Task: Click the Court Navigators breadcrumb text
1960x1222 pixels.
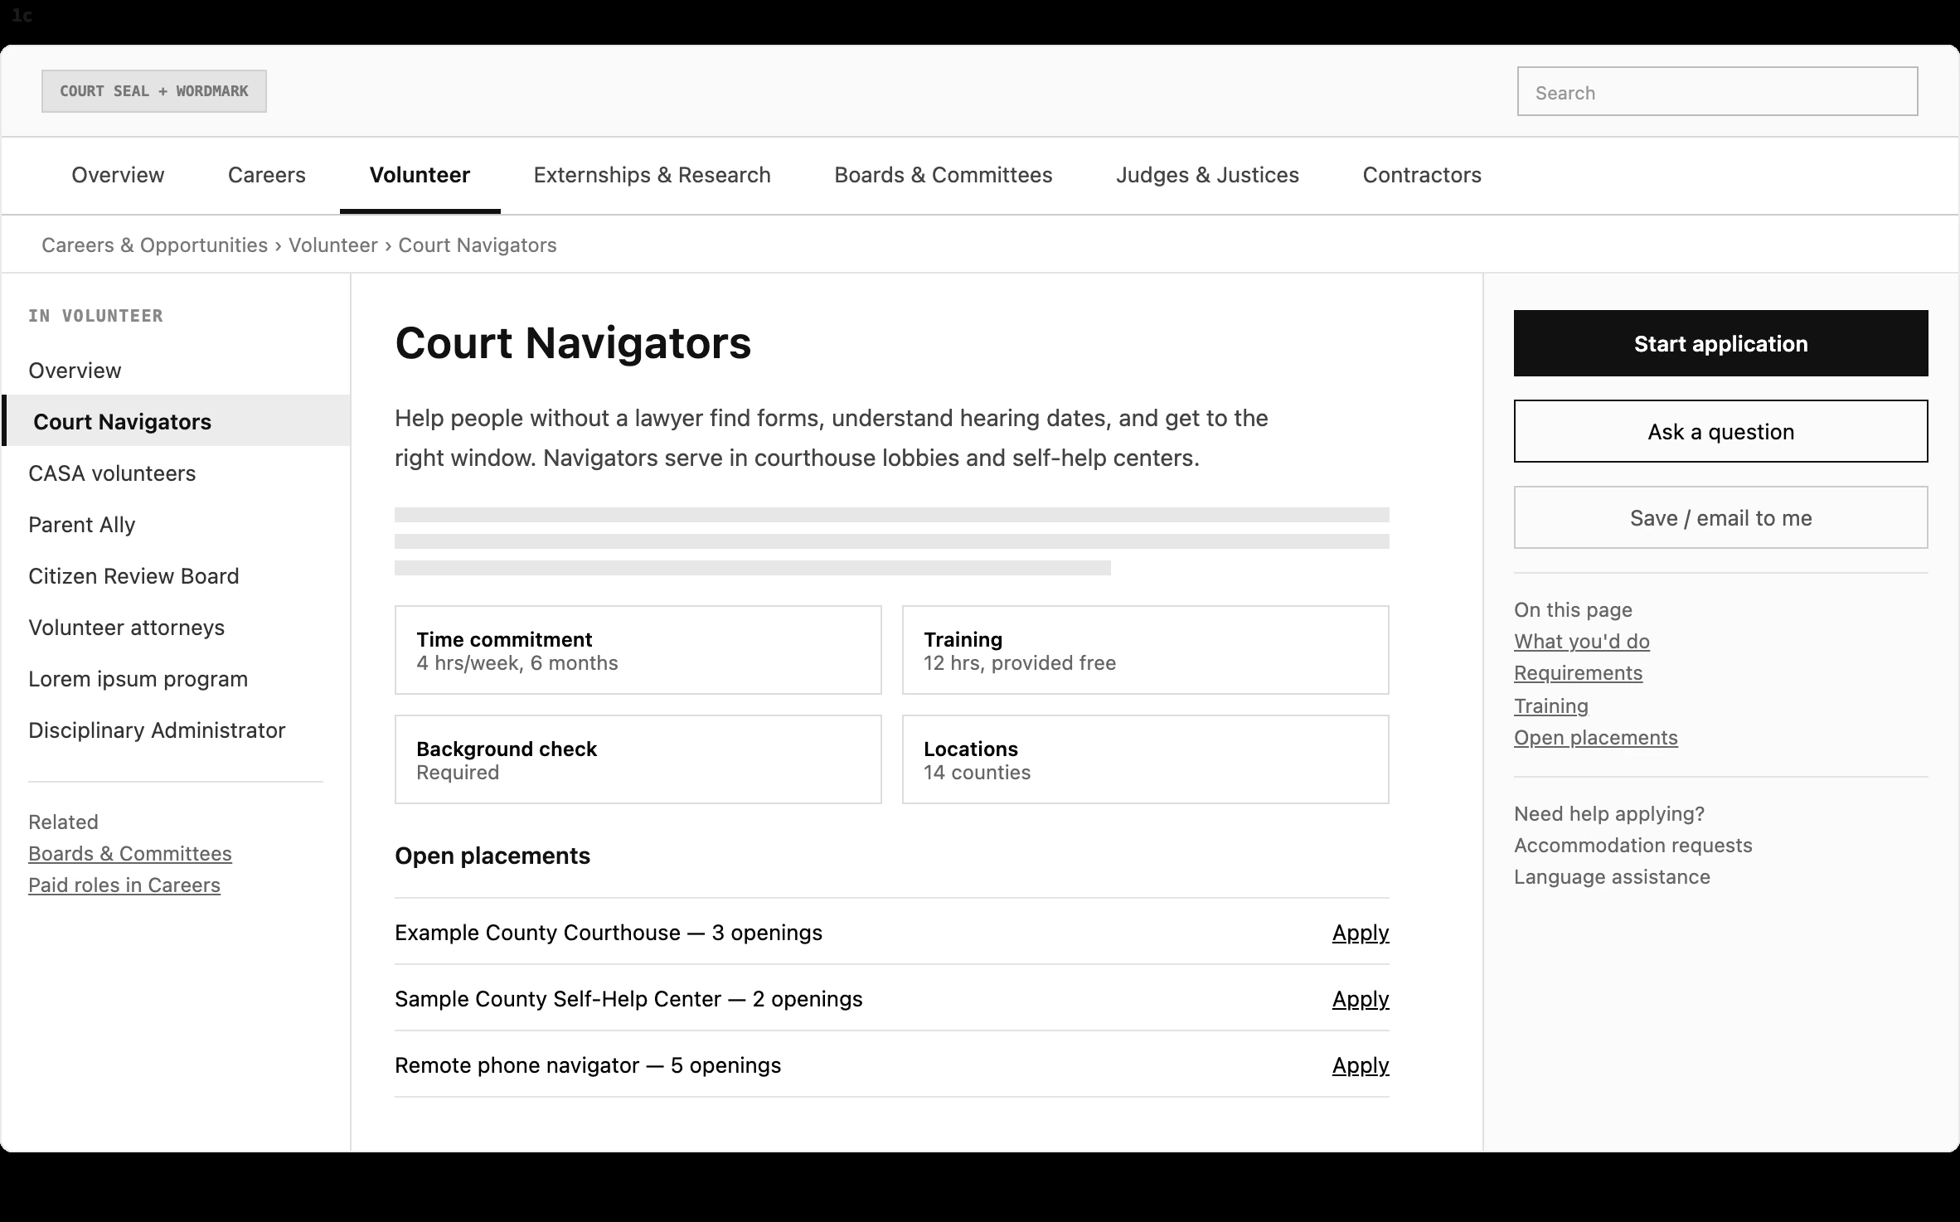Action: [478, 245]
